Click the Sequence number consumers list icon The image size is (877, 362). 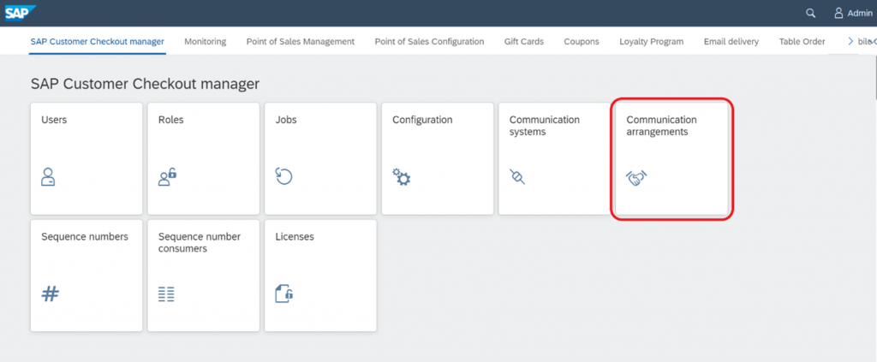tap(166, 294)
